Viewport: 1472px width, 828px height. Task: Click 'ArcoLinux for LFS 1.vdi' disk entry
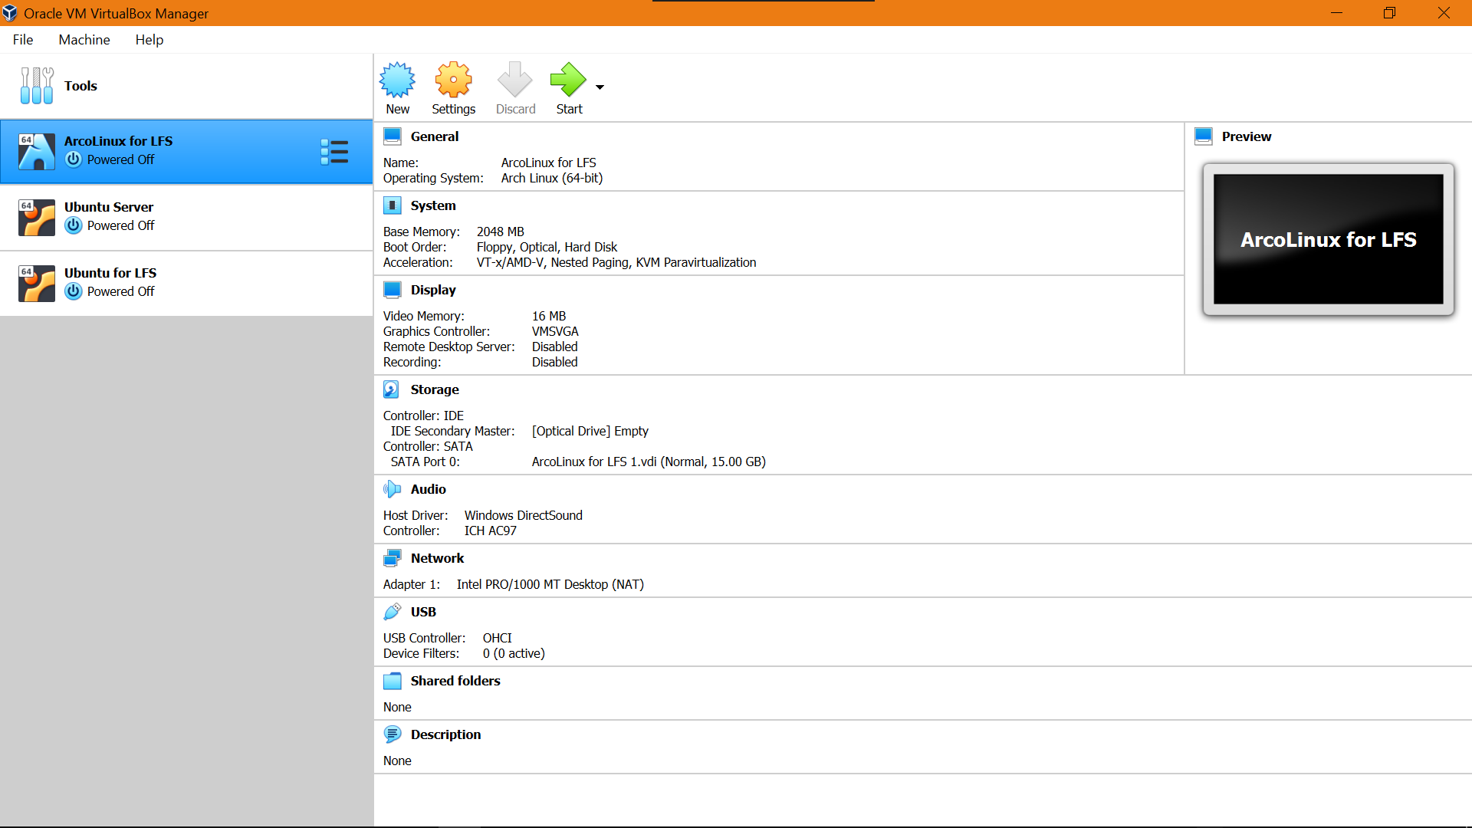(x=649, y=462)
